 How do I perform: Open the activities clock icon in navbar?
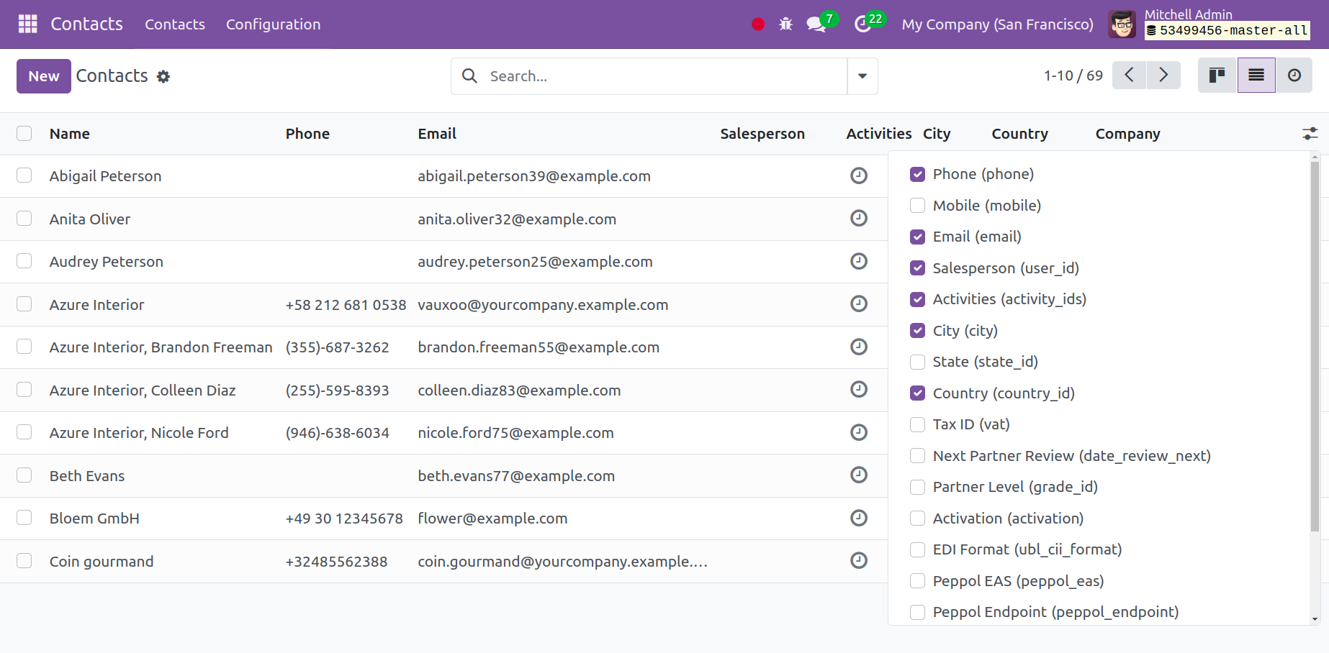pos(862,24)
